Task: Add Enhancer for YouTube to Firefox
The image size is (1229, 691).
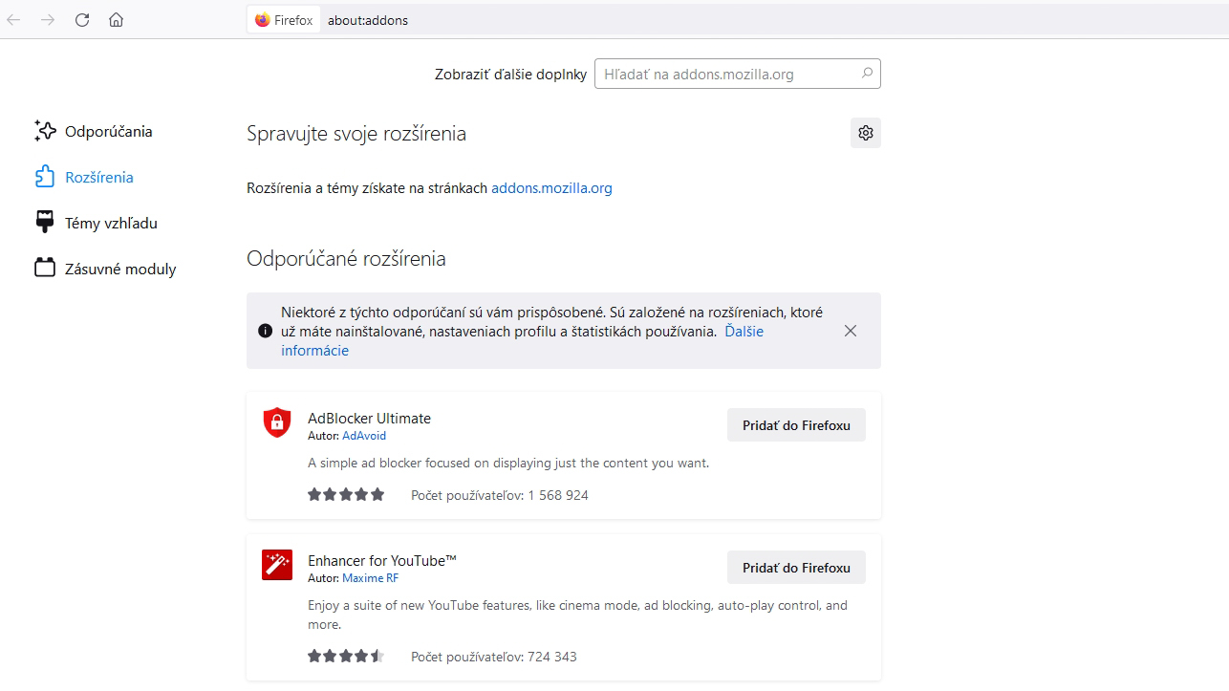Action: pos(796,568)
